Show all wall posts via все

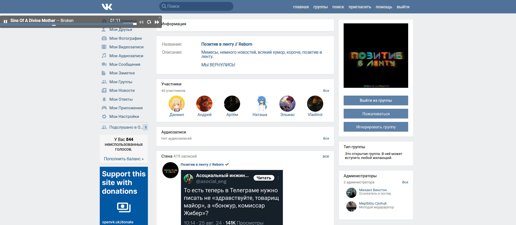[x=326, y=156]
